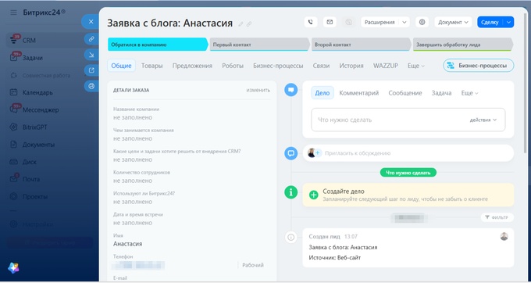Select the Дело activity tab
Viewport: 531px width, 283px height.
(323, 93)
